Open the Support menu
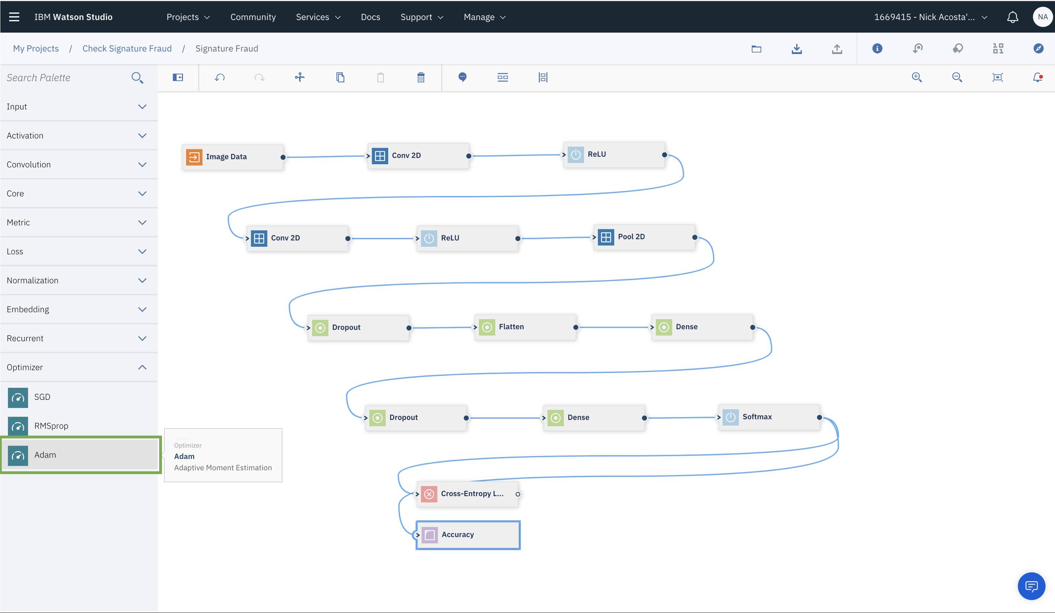The height and width of the screenshot is (613, 1055). point(422,17)
